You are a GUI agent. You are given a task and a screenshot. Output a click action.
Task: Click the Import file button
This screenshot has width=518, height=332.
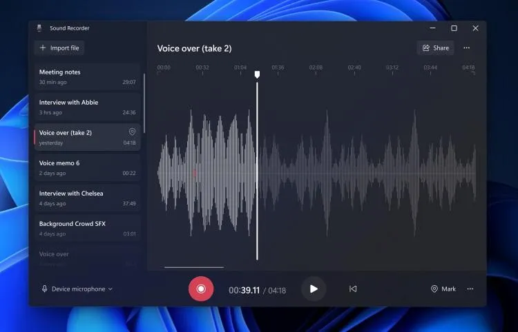(59, 48)
